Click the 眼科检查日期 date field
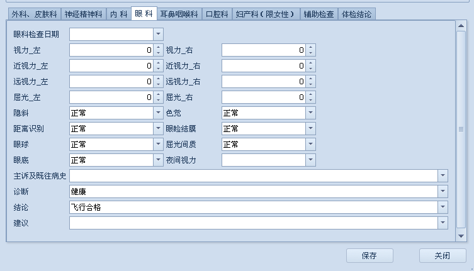 tap(111, 34)
